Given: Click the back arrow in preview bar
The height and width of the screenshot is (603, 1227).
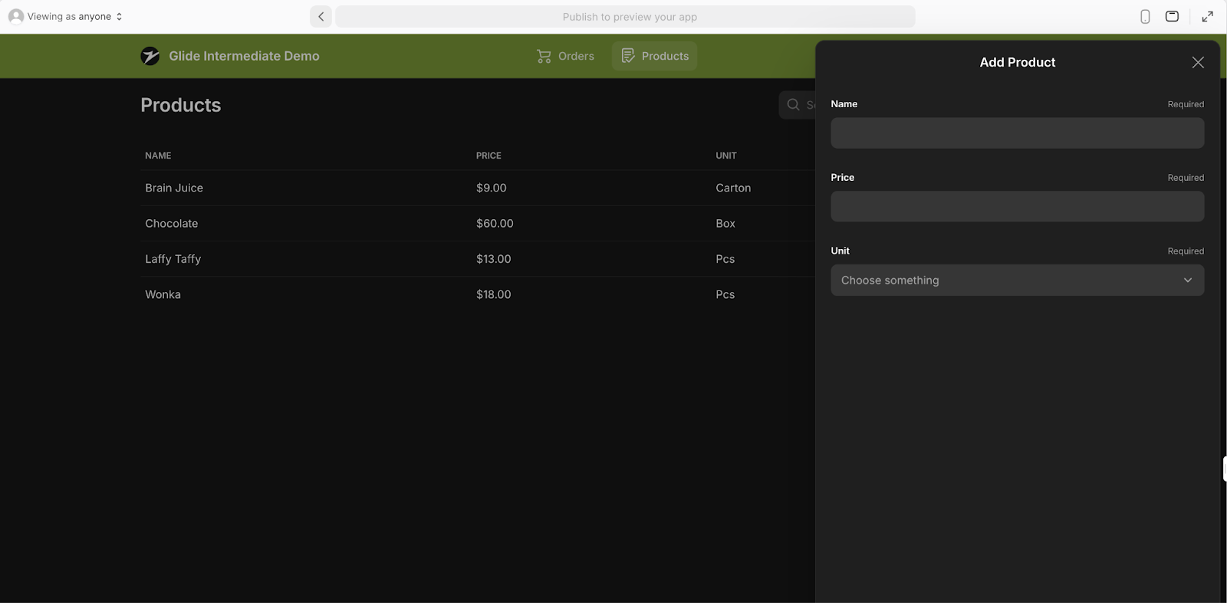Looking at the screenshot, I should 321,16.
